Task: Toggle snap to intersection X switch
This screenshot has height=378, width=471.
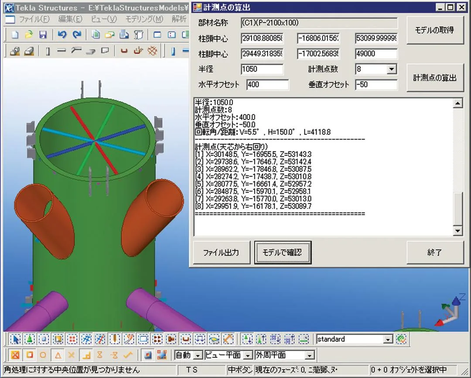Action: pyautogui.click(x=72, y=355)
